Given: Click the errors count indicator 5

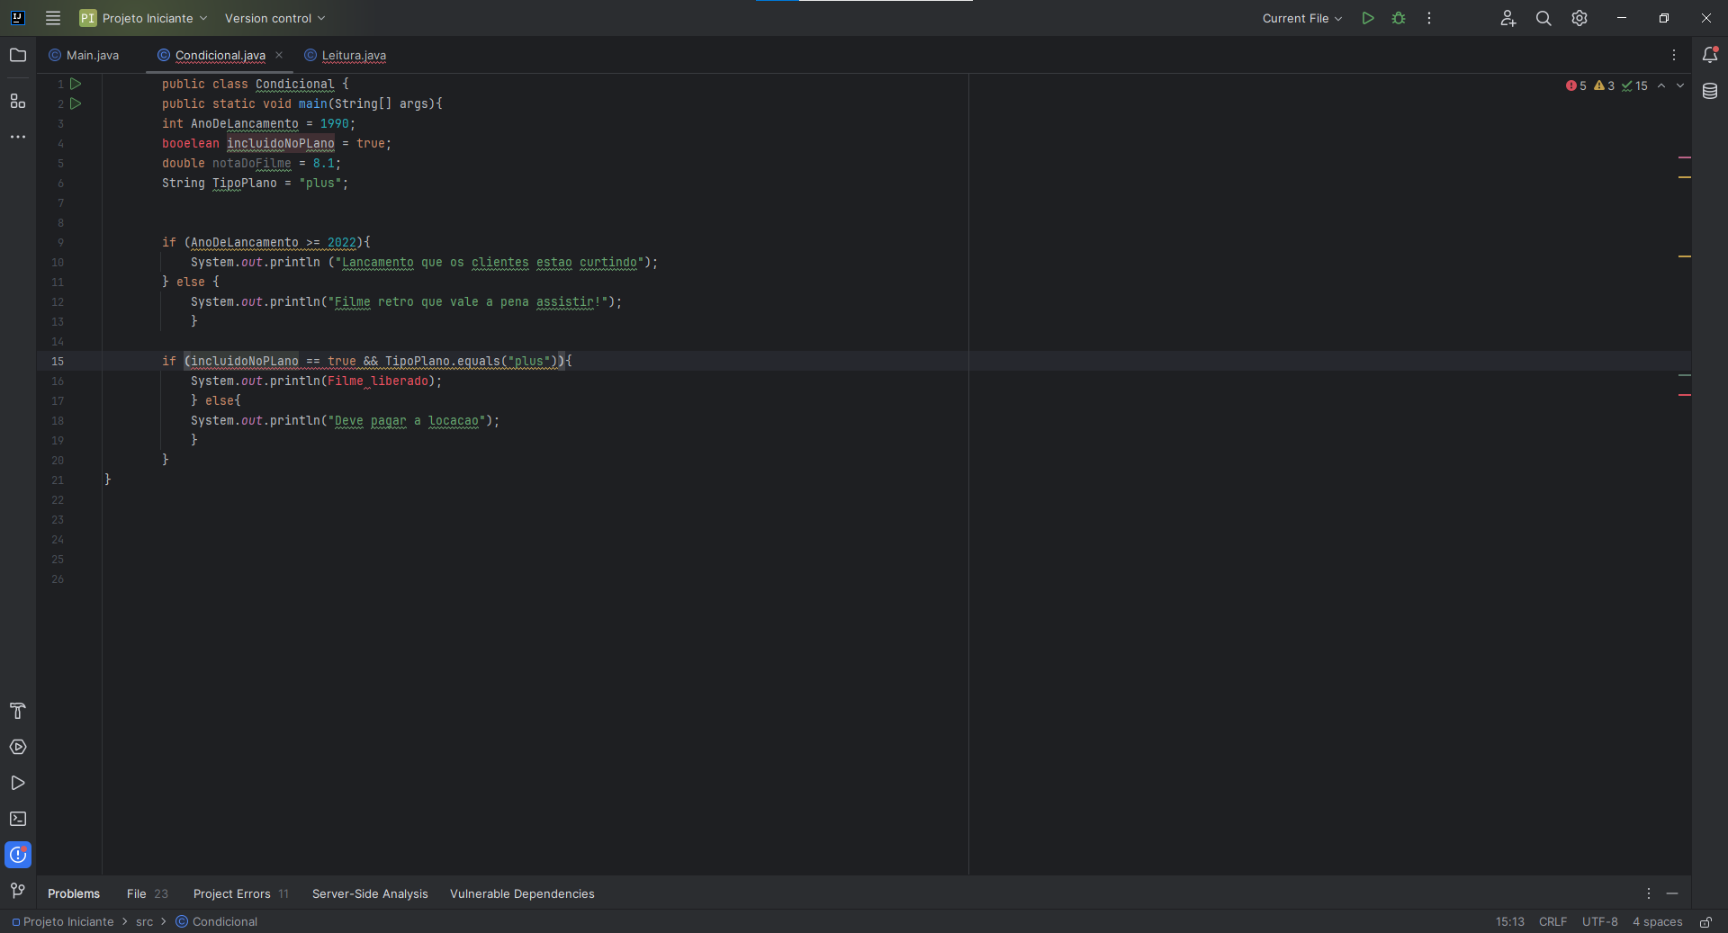Looking at the screenshot, I should (x=1576, y=85).
